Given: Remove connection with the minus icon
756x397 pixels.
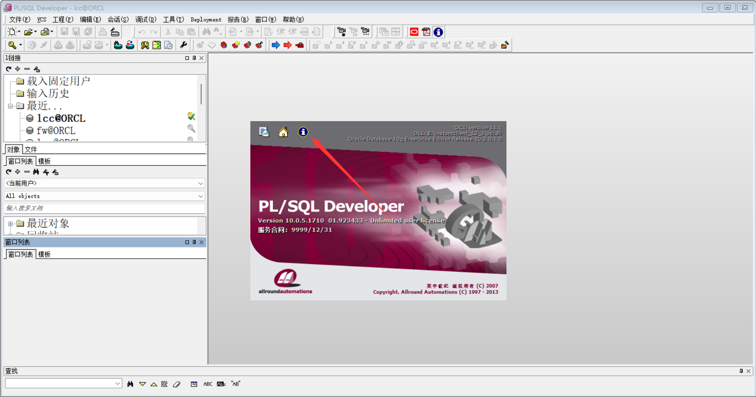Looking at the screenshot, I should tap(27, 69).
